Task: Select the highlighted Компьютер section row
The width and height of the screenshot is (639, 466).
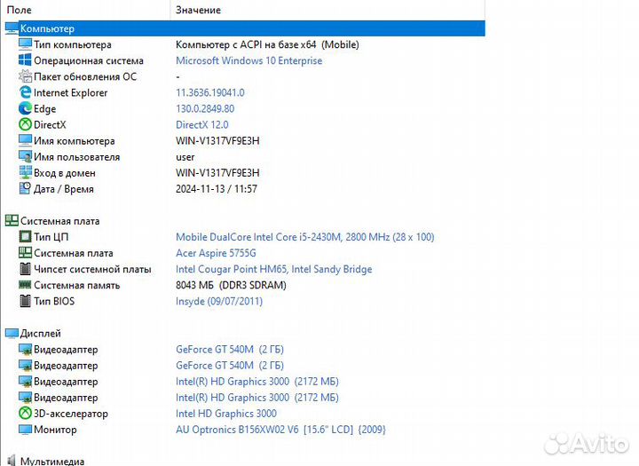Action: [245, 28]
